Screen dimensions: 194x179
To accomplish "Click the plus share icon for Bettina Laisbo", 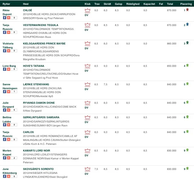I will pyautogui.click(x=8, y=125).
